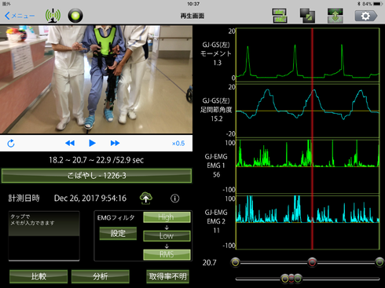The image size is (385, 288).
Task: Open the 比較 compare button
Action: pyautogui.click(x=38, y=276)
